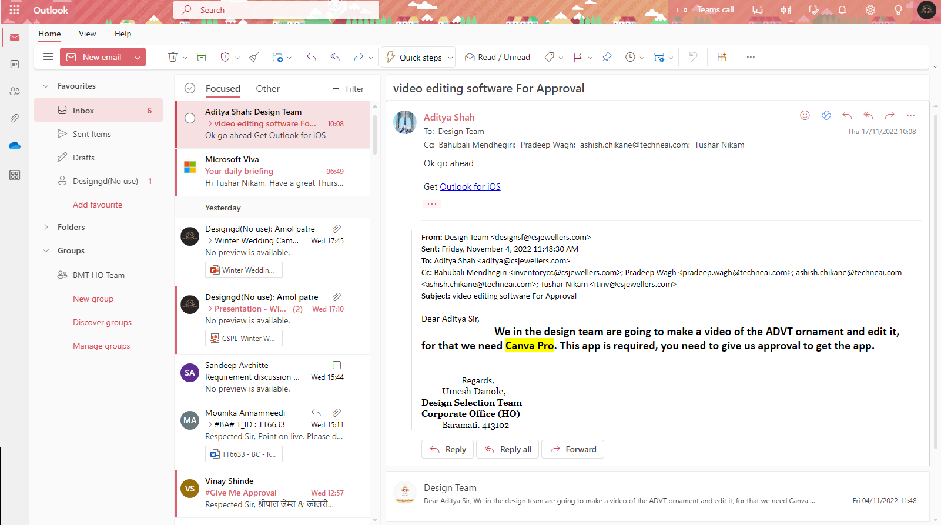Expand the Winter Wedding Cam conversation

click(x=210, y=240)
